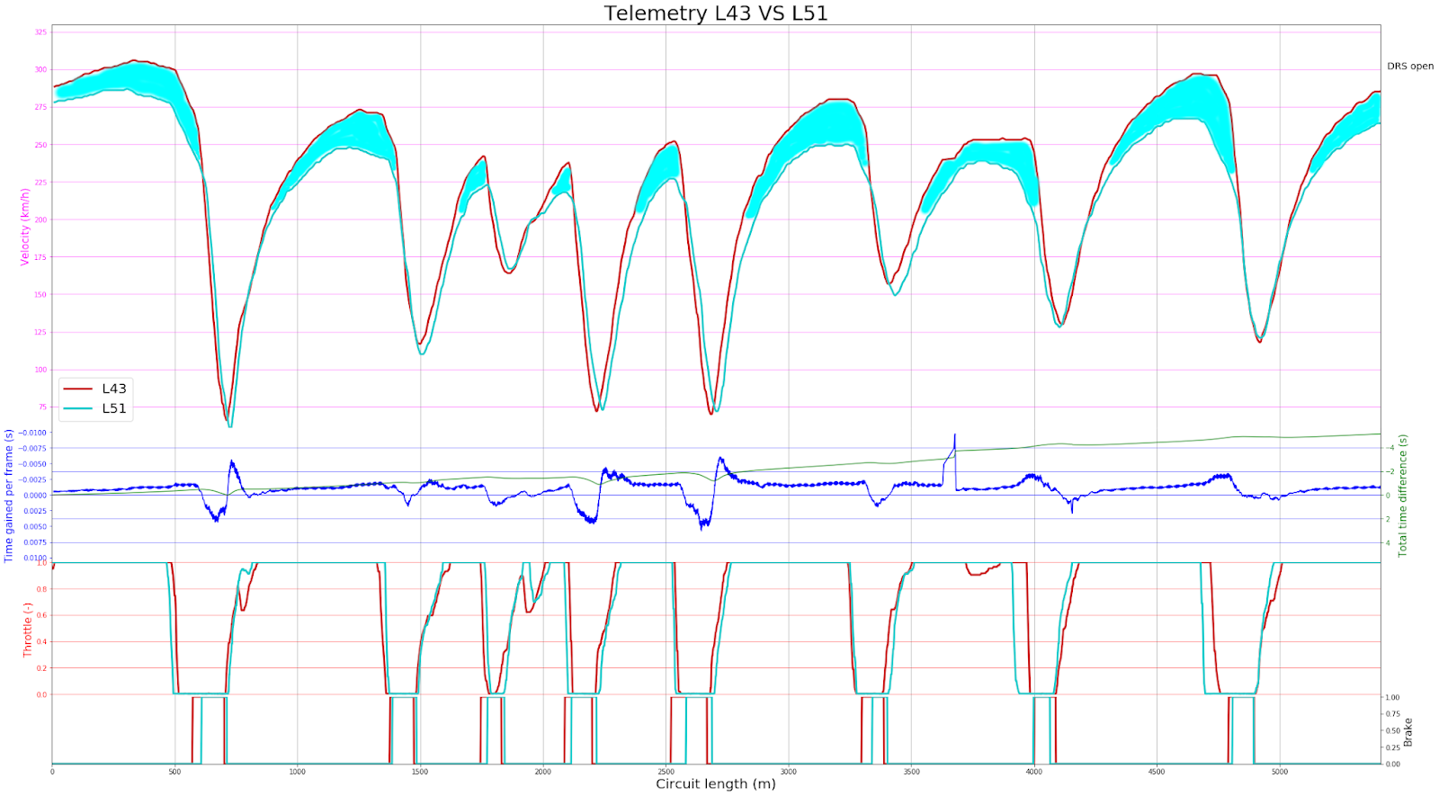
Task: Select the 4500 tick on the circuit length axis
Action: (x=1157, y=772)
